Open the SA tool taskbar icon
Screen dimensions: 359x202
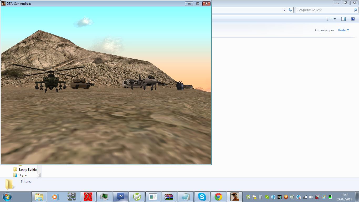click(71, 197)
